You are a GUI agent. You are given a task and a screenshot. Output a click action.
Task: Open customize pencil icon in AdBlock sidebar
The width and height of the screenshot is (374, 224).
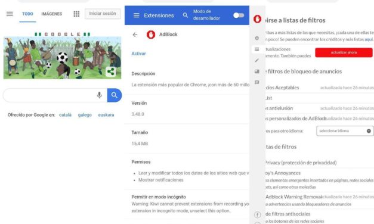click(257, 60)
